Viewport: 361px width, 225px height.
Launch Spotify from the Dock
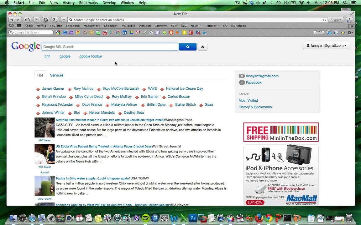coord(145,217)
